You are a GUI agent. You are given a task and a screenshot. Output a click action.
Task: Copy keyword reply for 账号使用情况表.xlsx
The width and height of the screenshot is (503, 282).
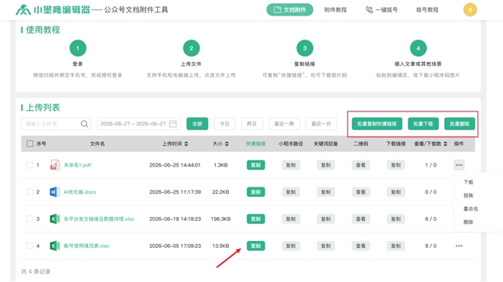[326, 246]
